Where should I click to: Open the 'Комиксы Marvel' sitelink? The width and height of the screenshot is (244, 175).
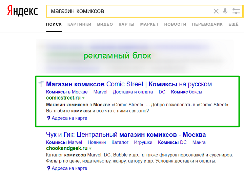pyautogui.click(x=64, y=142)
